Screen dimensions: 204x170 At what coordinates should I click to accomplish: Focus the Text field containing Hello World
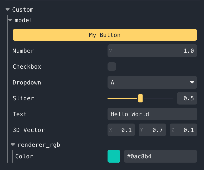[x=152, y=114]
